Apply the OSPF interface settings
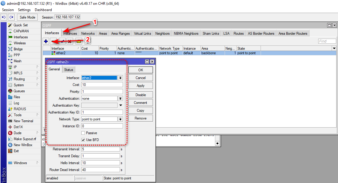Image resolution: width=338 pixels, height=183 pixels. (x=140, y=85)
